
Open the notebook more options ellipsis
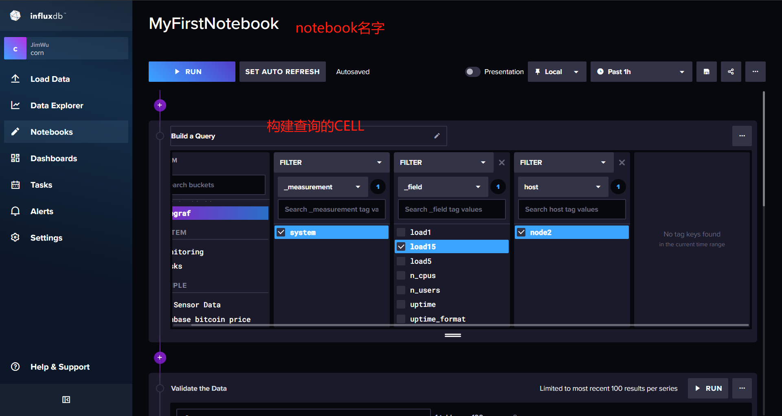click(756, 72)
